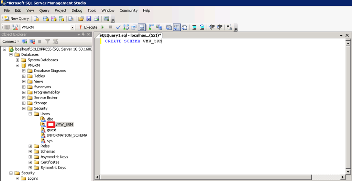Click Analysis Services MDX Query icon

tap(46, 18)
